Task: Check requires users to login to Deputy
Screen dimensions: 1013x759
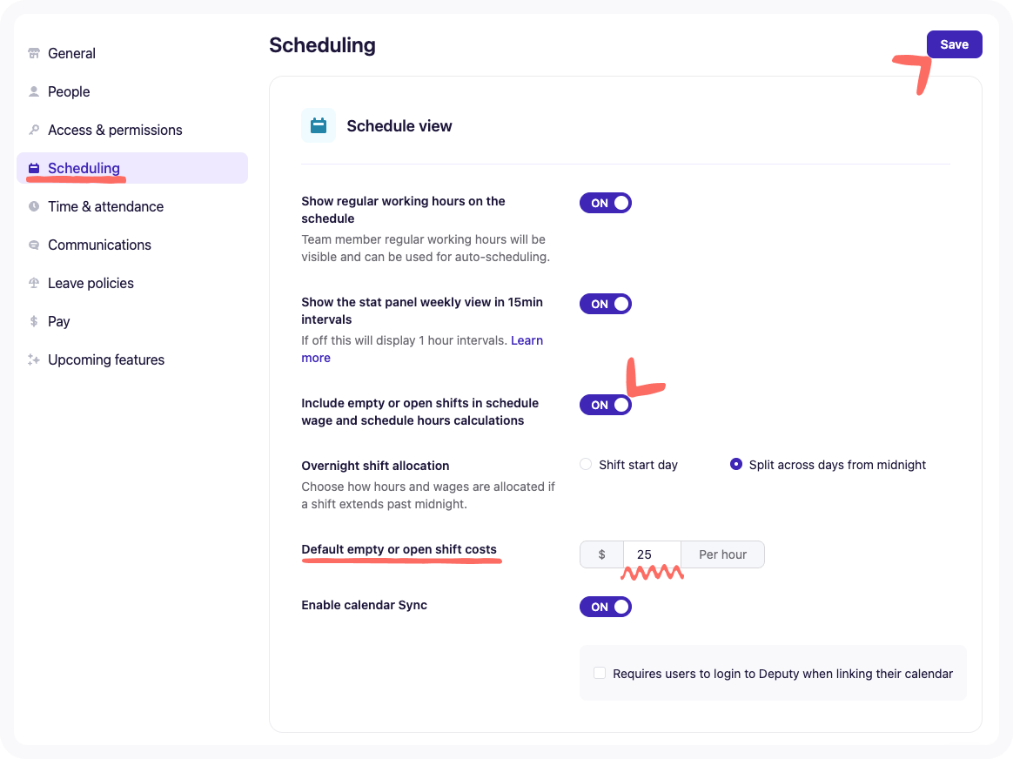Action: (599, 673)
